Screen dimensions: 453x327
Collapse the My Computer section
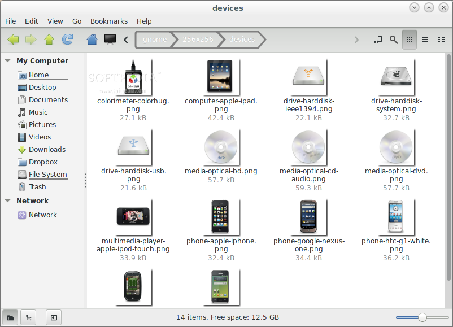click(x=7, y=60)
